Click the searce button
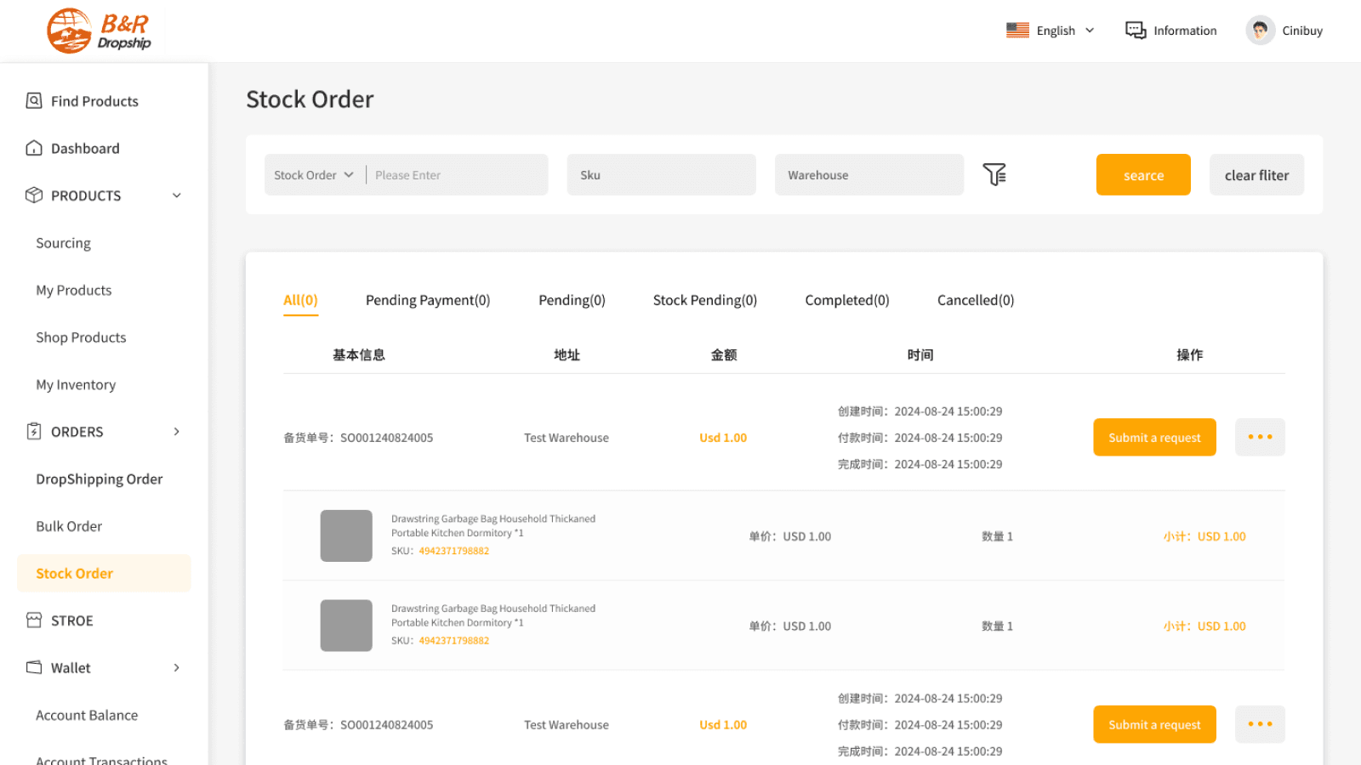Image resolution: width=1361 pixels, height=765 pixels. [1143, 174]
